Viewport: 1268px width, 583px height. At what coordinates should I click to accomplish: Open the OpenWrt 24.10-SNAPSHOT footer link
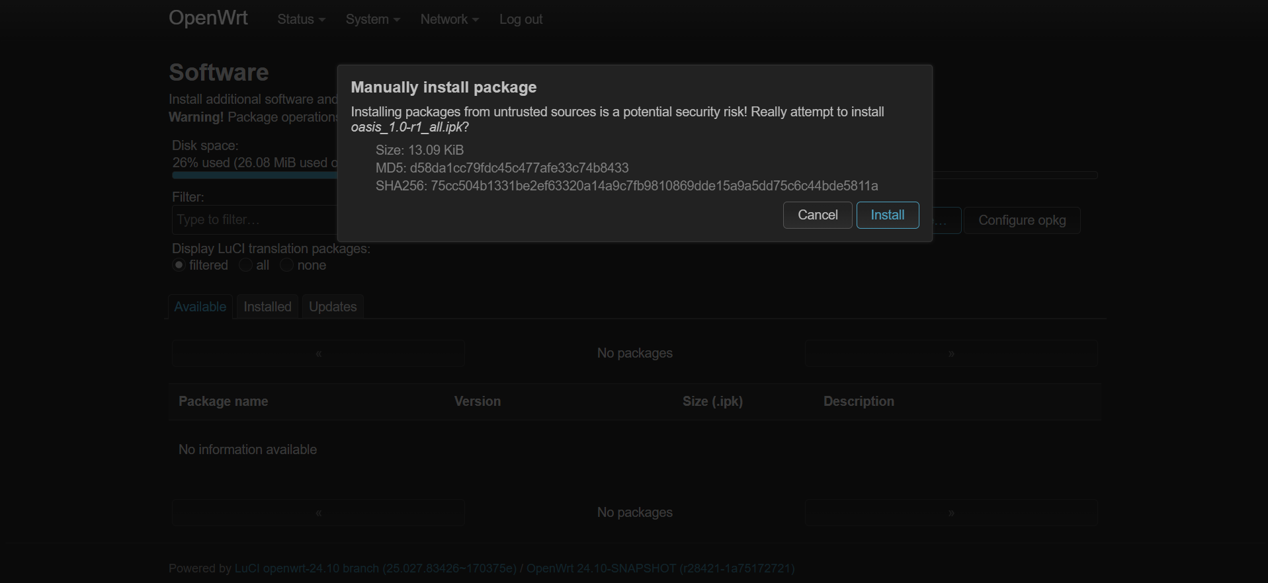(660, 568)
